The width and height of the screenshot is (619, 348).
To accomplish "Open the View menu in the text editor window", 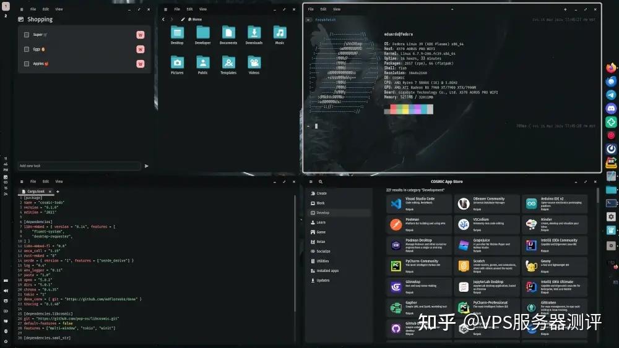I will 59,182.
